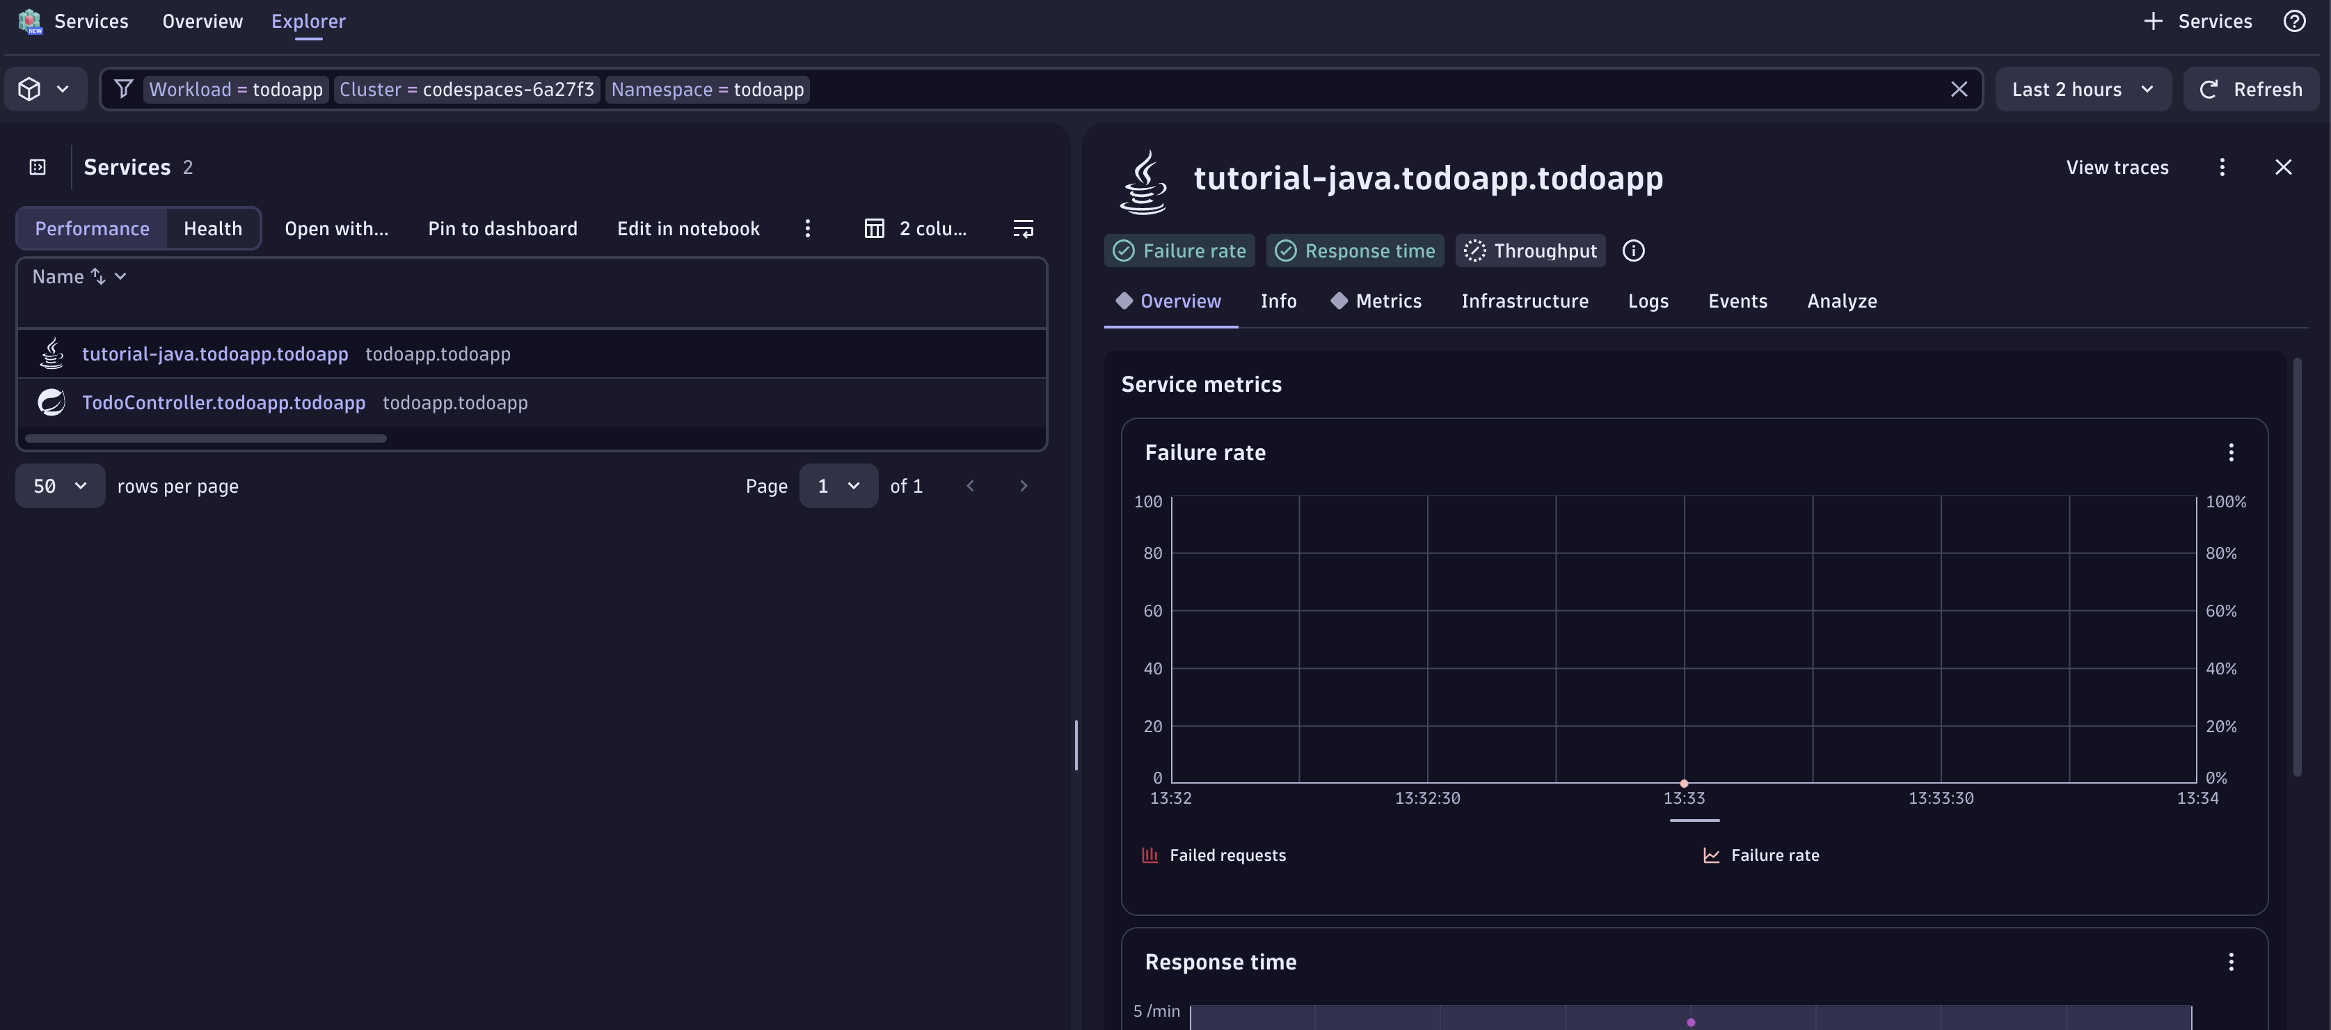Click the Spring icon in TodoController row

point(51,402)
